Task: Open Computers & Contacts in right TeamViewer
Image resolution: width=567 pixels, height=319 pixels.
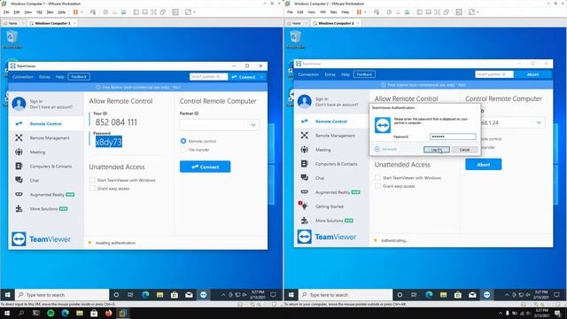Action: coord(337,164)
